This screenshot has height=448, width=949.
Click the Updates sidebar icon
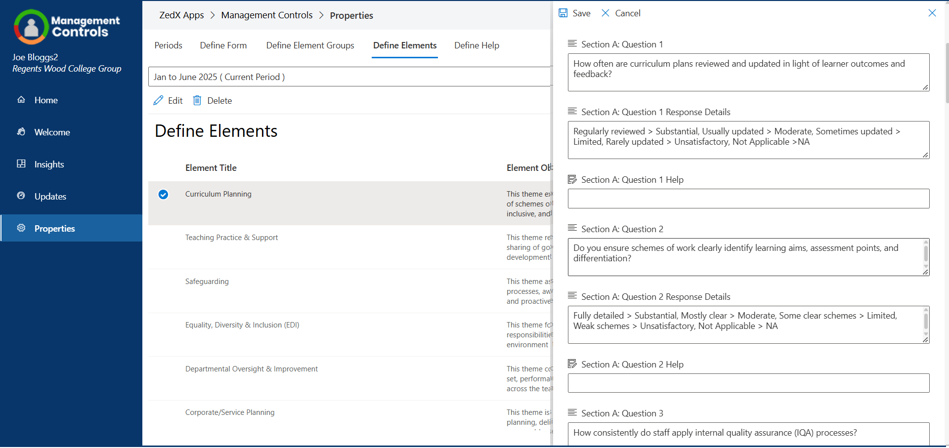(x=21, y=196)
